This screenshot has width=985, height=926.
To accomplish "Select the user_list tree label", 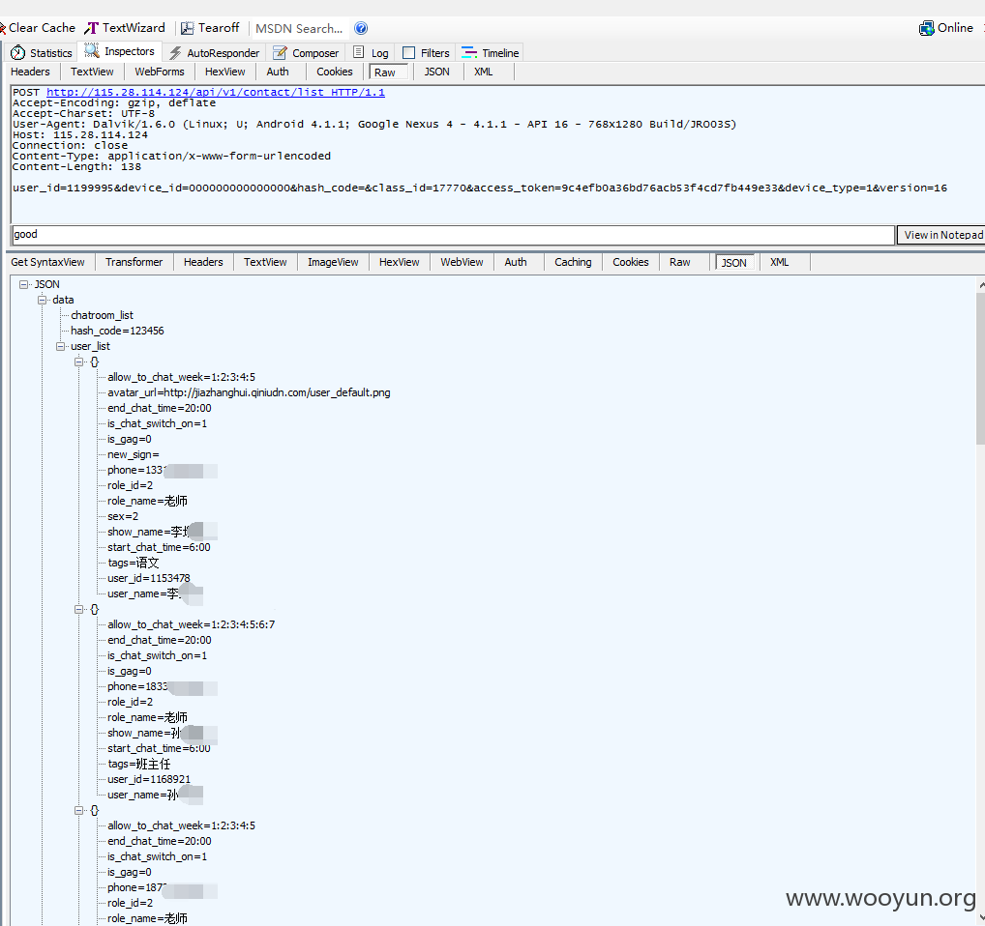I will tap(90, 346).
